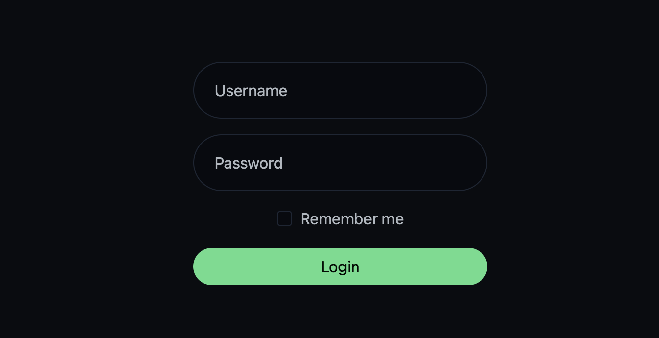Activate the Password text field
659x338 pixels.
click(x=340, y=163)
